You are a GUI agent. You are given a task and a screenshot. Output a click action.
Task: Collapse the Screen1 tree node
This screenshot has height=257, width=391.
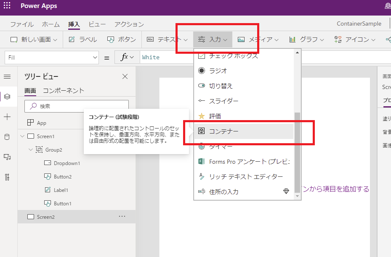22,136
